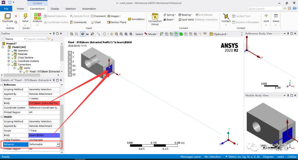Expand the Materials tree node
Screen dimensions: 298x160
[x=9, y=54]
